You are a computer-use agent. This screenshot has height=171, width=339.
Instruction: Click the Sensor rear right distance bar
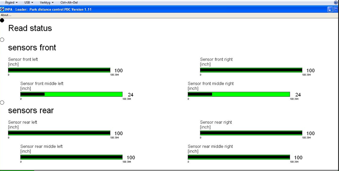point(251,133)
